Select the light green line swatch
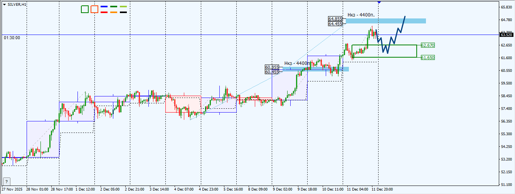The image size is (515, 194). [123, 7]
